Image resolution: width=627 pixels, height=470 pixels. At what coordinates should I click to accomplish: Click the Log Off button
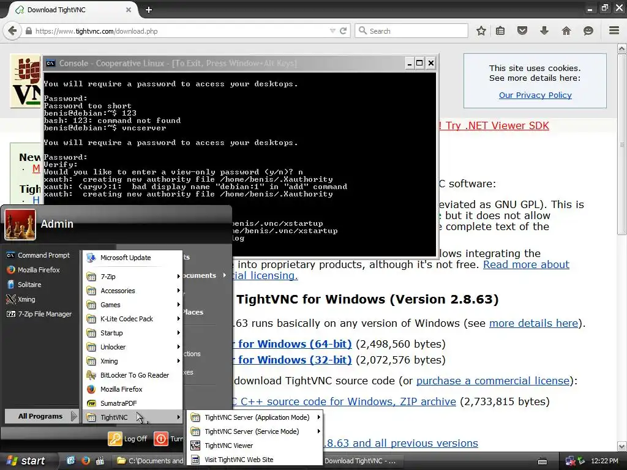(x=128, y=438)
